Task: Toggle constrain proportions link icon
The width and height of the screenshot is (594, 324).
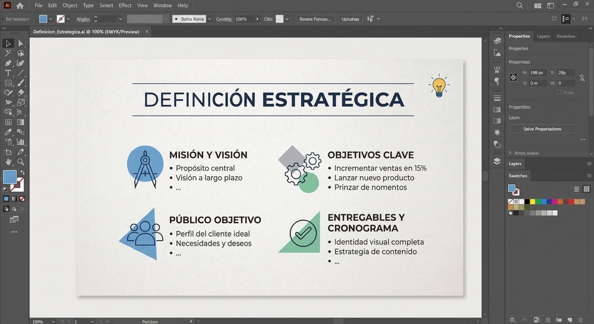Action: click(582, 78)
